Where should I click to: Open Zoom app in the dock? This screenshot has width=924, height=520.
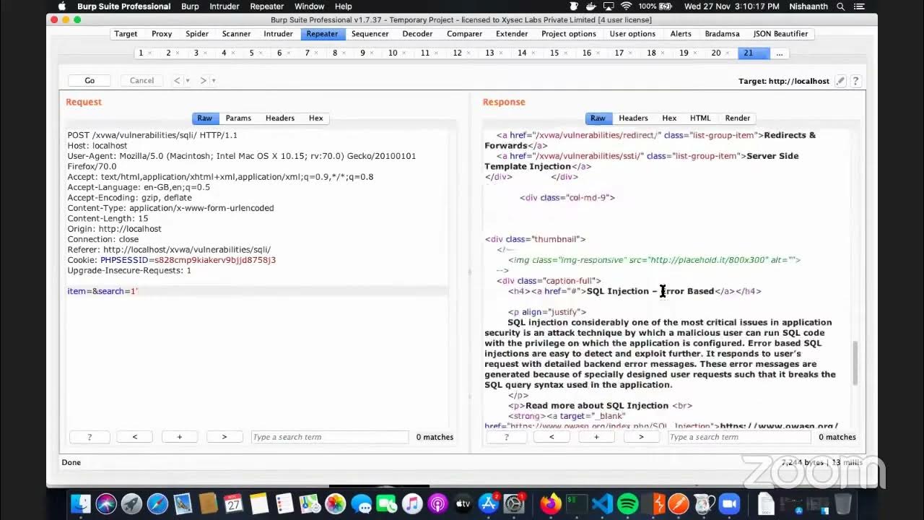point(729,503)
